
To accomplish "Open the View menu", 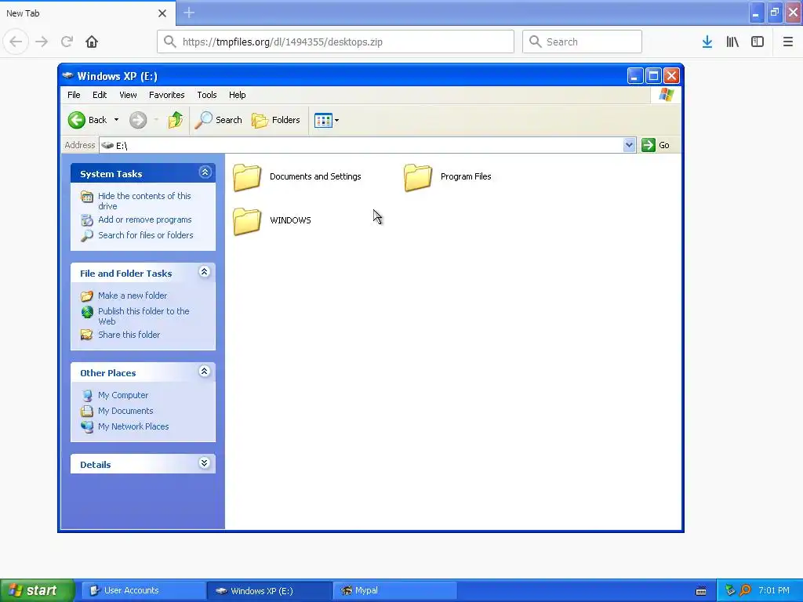I will 128,95.
